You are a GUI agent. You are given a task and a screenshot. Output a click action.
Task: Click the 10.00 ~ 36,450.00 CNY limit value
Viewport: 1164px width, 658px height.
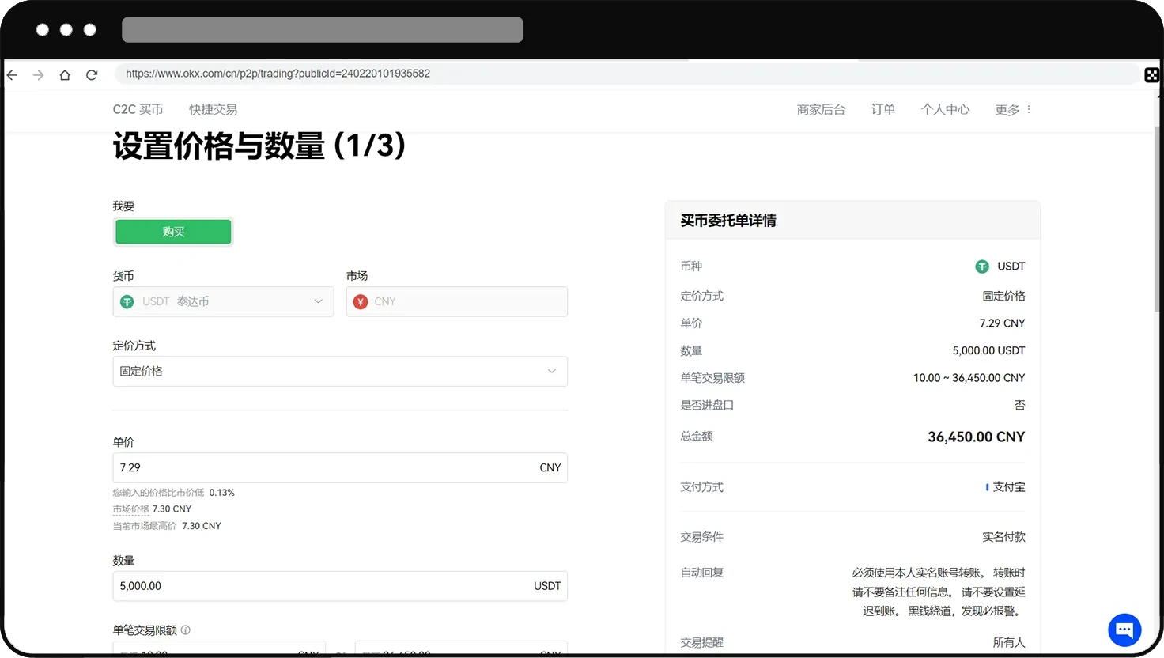tap(969, 378)
